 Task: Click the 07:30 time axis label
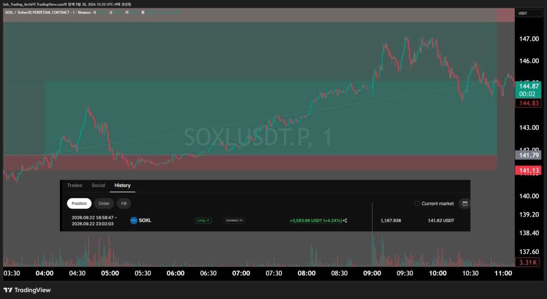274,273
